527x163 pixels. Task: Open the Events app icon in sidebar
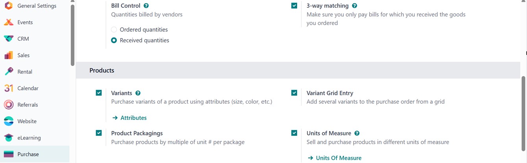coord(9,22)
